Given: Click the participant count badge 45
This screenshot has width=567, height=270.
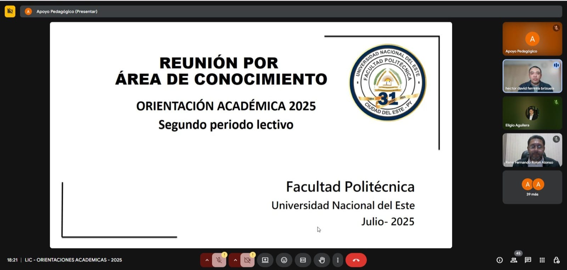Looking at the screenshot, I should 518,253.
